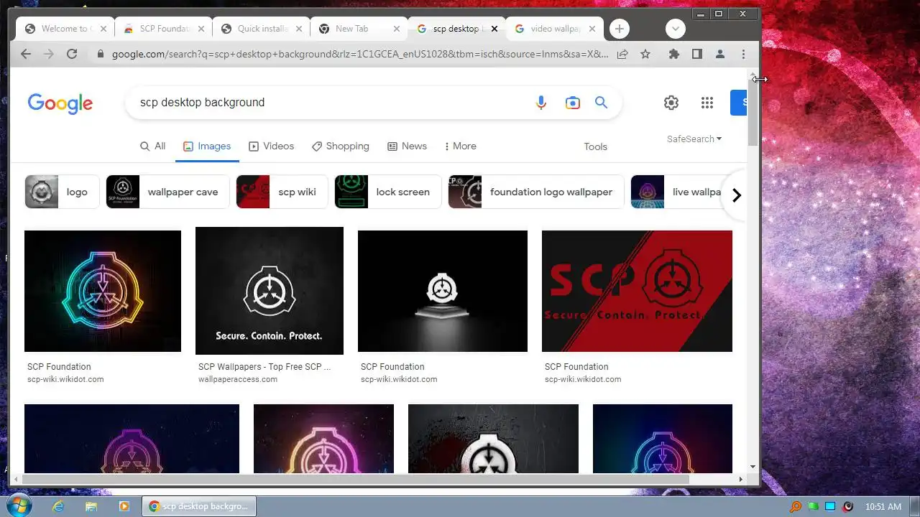Screen dimensions: 920x517
Task: Select the 'foundation logo wallpaper' chip
Action: click(536, 192)
